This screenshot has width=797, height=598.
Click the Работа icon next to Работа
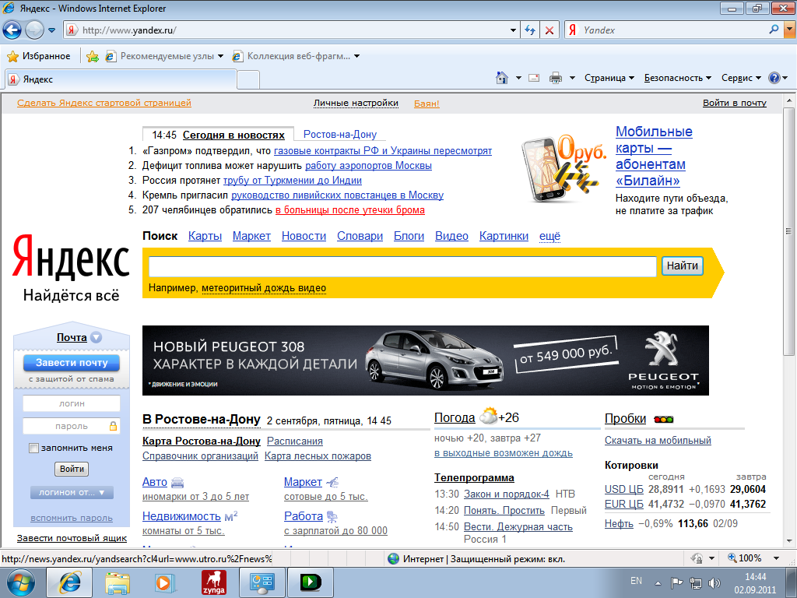[x=332, y=517]
